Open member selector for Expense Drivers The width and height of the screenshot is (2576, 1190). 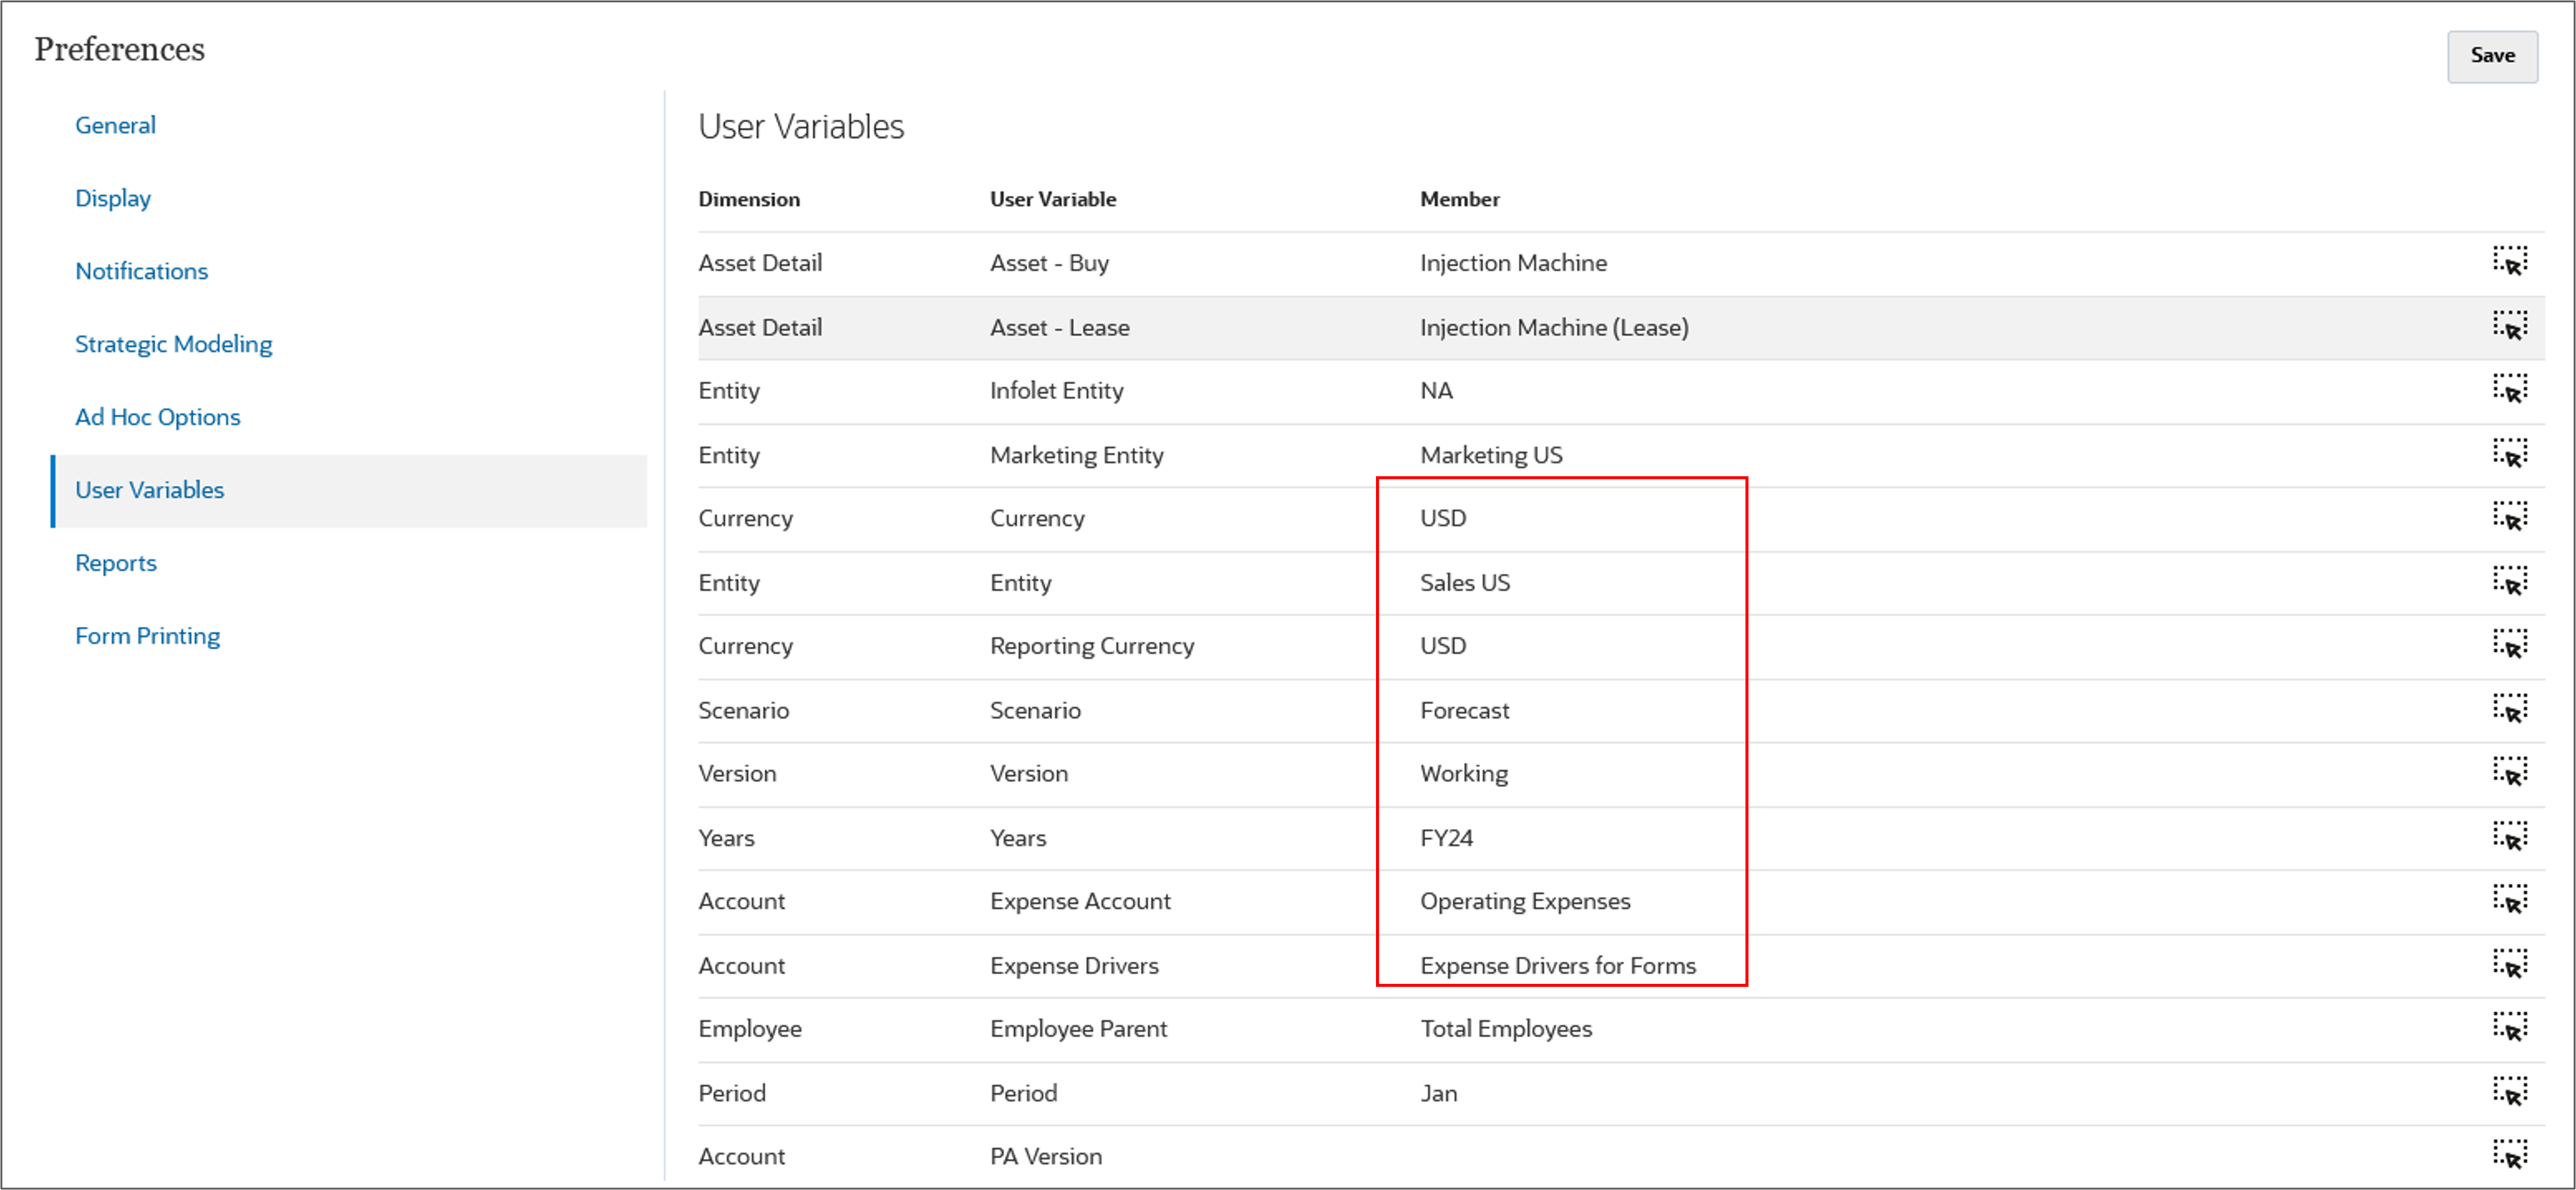point(2509,964)
